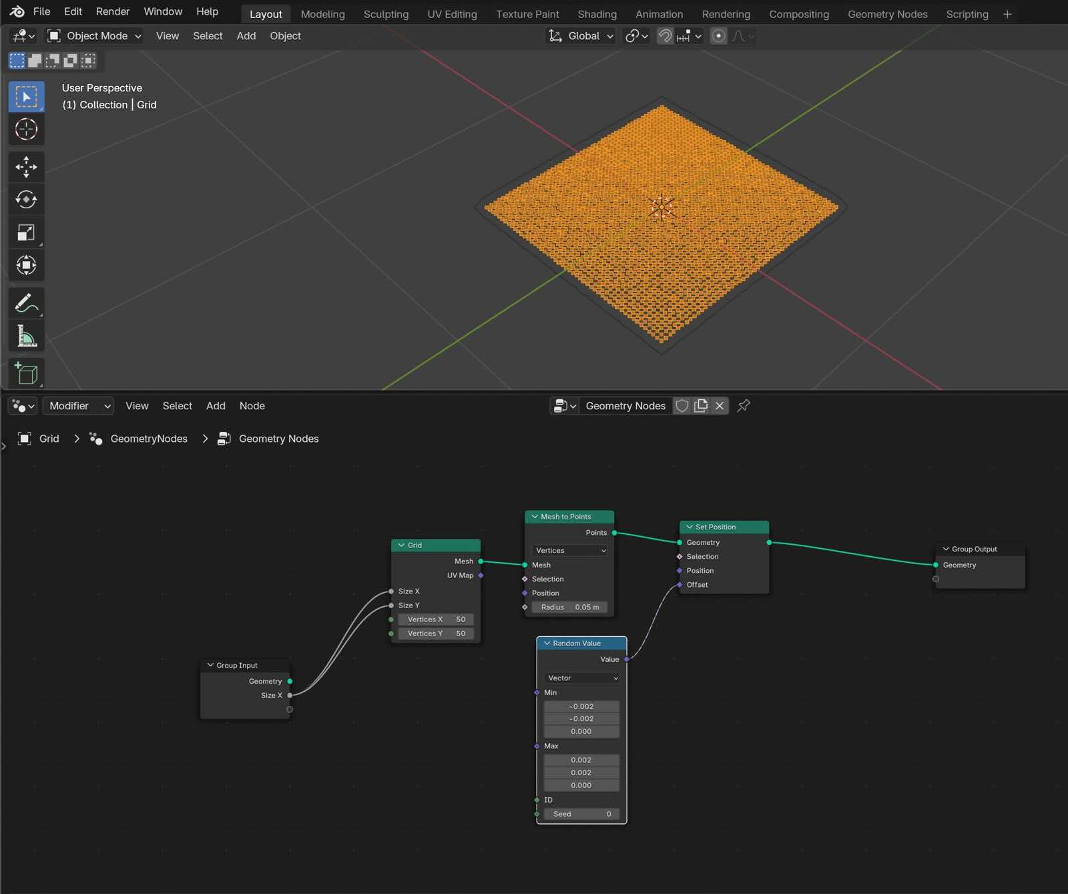Select the Measure ruler tool

26,336
